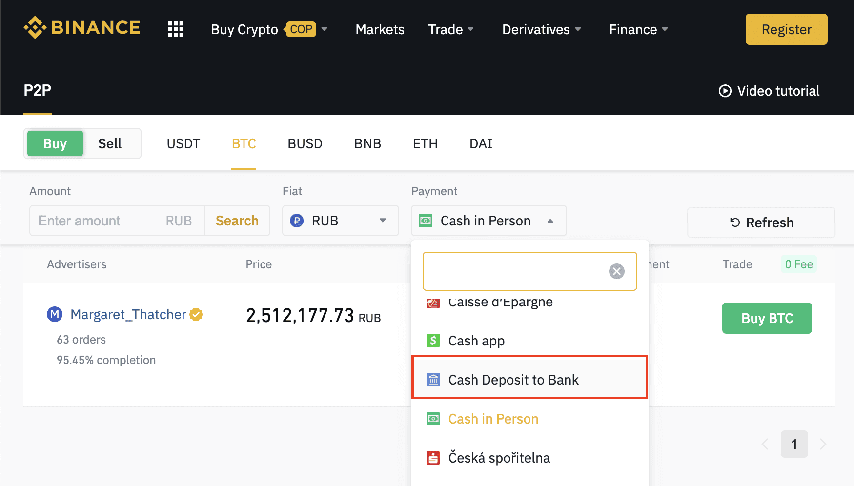Image resolution: width=854 pixels, height=486 pixels.
Task: Expand the Trade dropdown menu
Action: (451, 29)
